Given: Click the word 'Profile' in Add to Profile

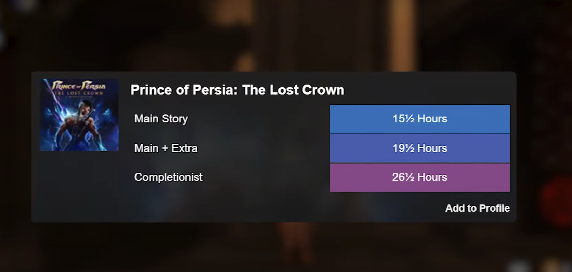Looking at the screenshot, I should (x=494, y=208).
